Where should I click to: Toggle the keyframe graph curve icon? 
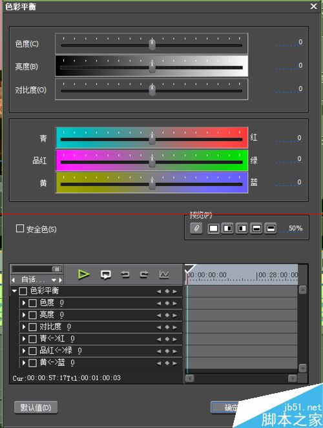163,274
